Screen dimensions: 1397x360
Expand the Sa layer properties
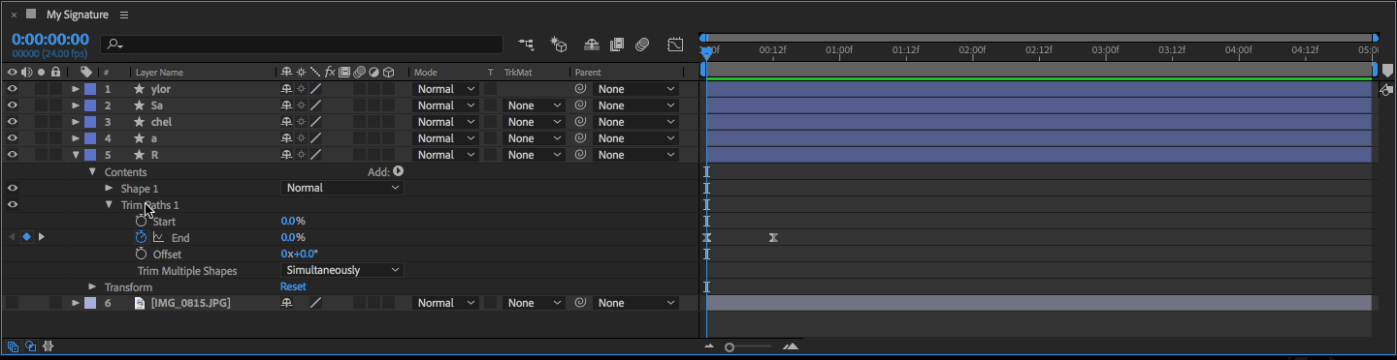click(76, 105)
